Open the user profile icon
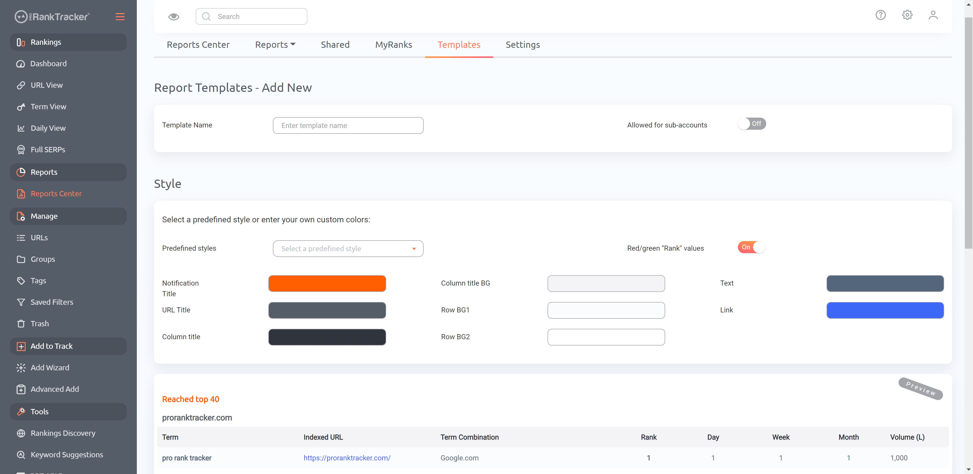The image size is (973, 474). tap(932, 15)
